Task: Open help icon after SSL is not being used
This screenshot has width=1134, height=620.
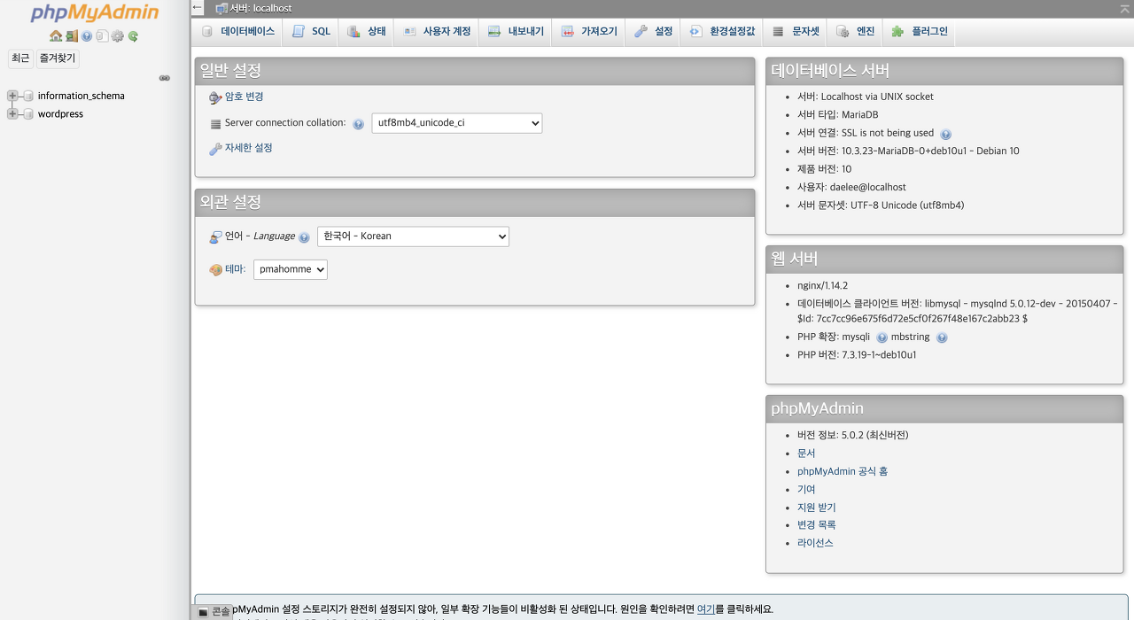Action: tap(945, 134)
